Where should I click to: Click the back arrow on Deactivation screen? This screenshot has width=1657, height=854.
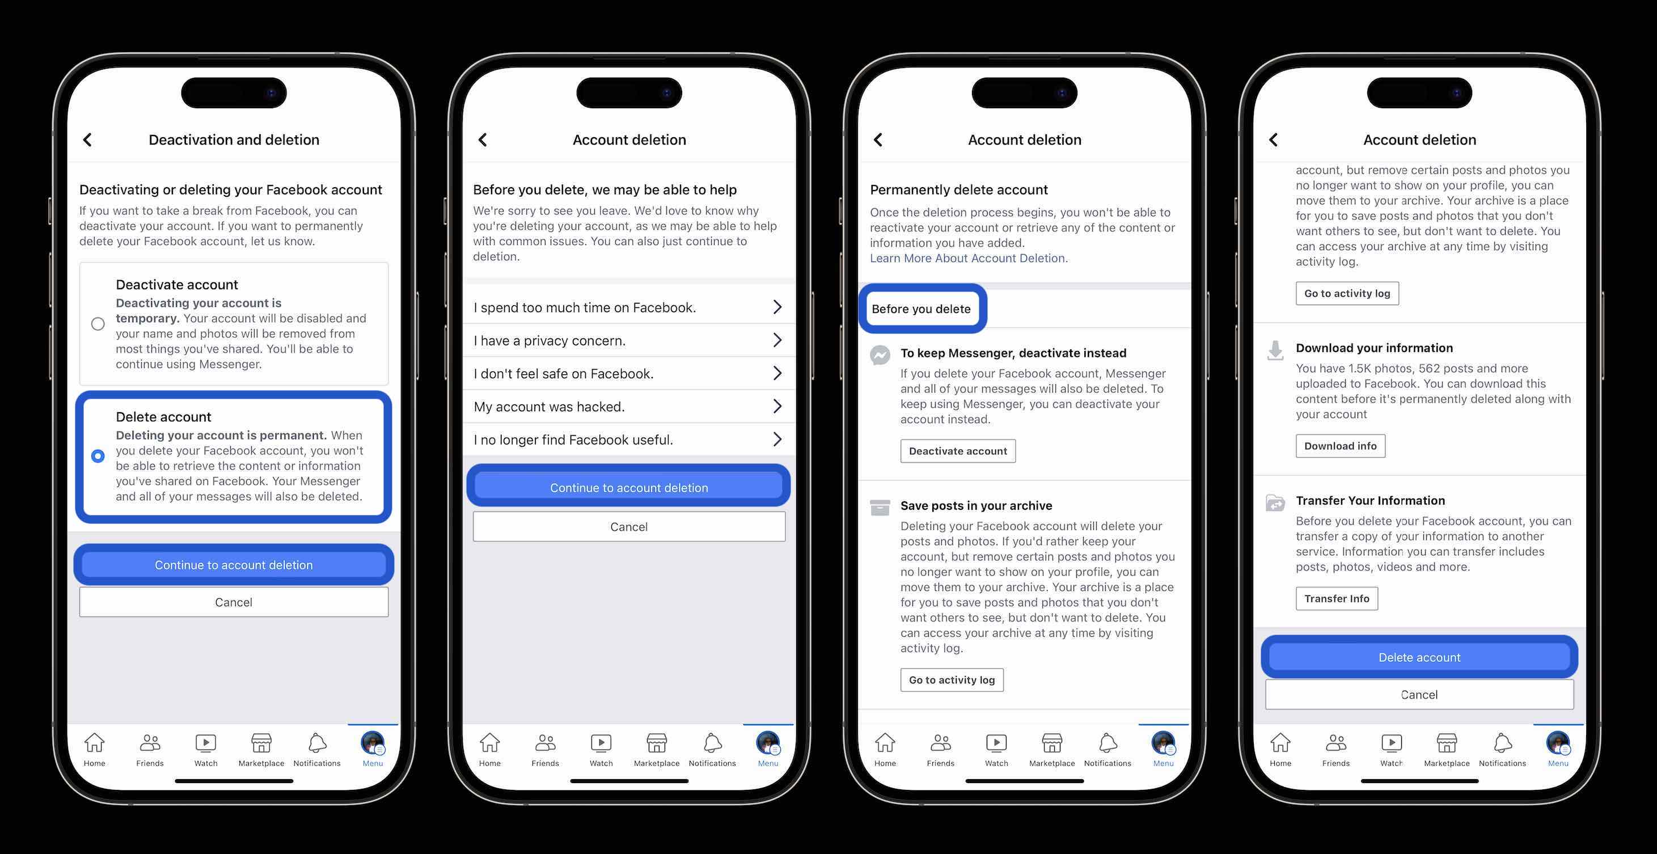coord(86,138)
